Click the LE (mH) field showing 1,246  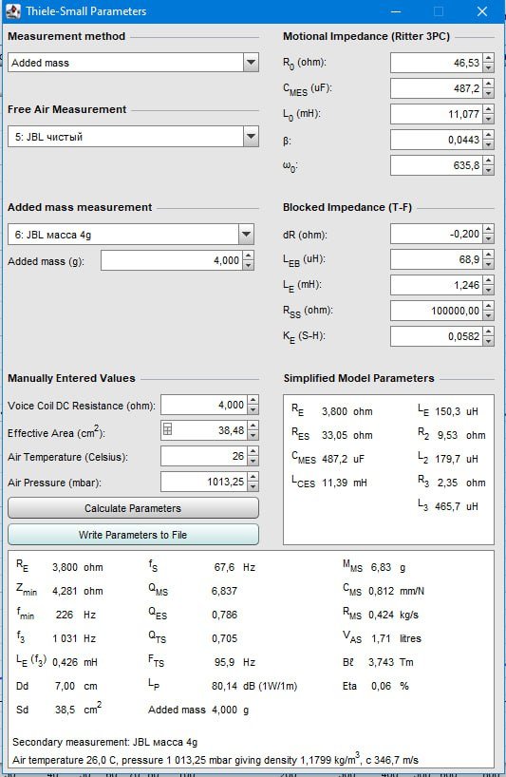(437, 285)
